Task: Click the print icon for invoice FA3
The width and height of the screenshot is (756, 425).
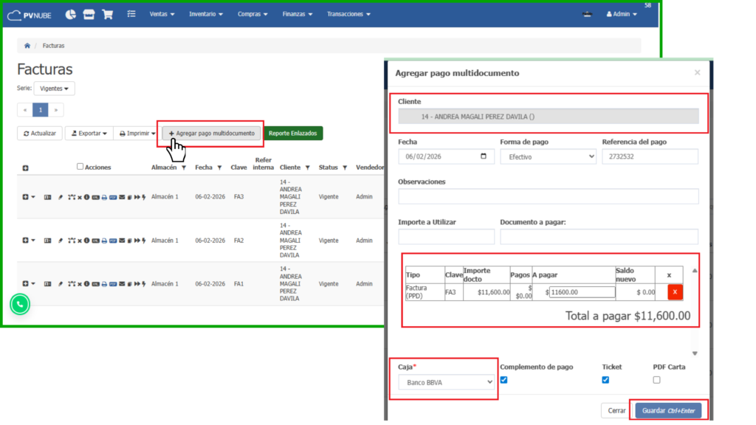Action: pyautogui.click(x=104, y=198)
